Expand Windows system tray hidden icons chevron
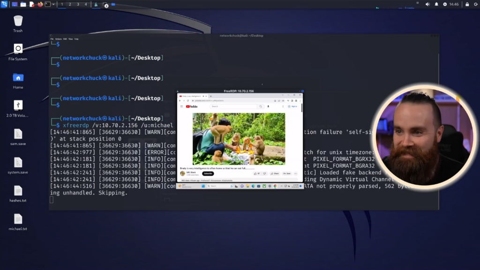Image resolution: width=480 pixels, height=270 pixels. tap(281, 186)
